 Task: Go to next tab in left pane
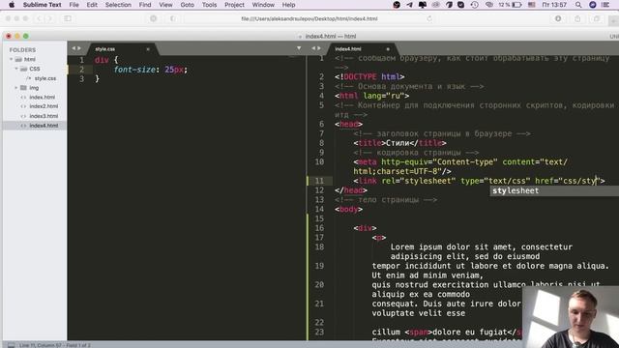(x=79, y=48)
